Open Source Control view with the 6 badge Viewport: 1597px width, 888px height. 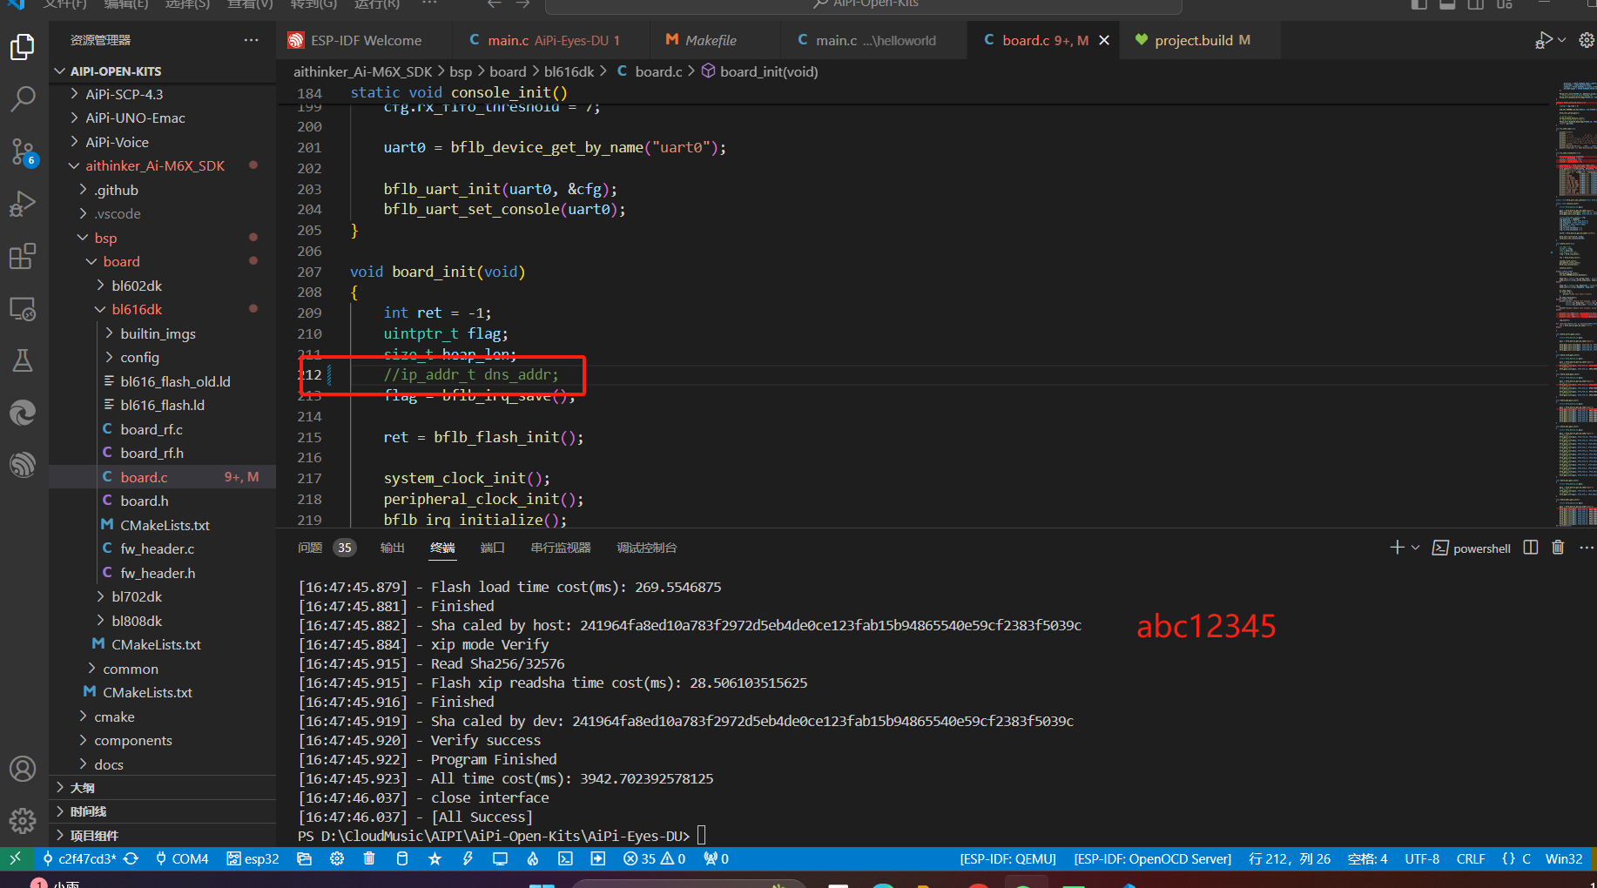tap(23, 151)
